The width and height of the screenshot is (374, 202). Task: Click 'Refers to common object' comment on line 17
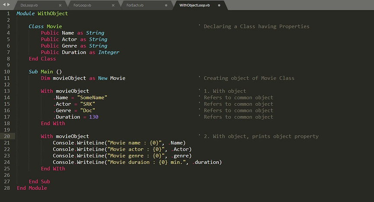236,117
